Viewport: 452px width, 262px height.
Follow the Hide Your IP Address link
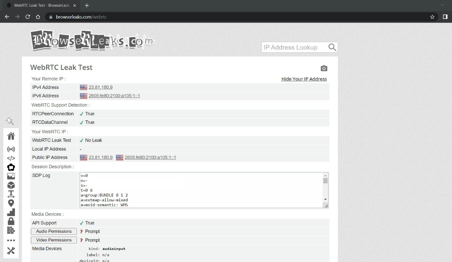[x=304, y=79]
